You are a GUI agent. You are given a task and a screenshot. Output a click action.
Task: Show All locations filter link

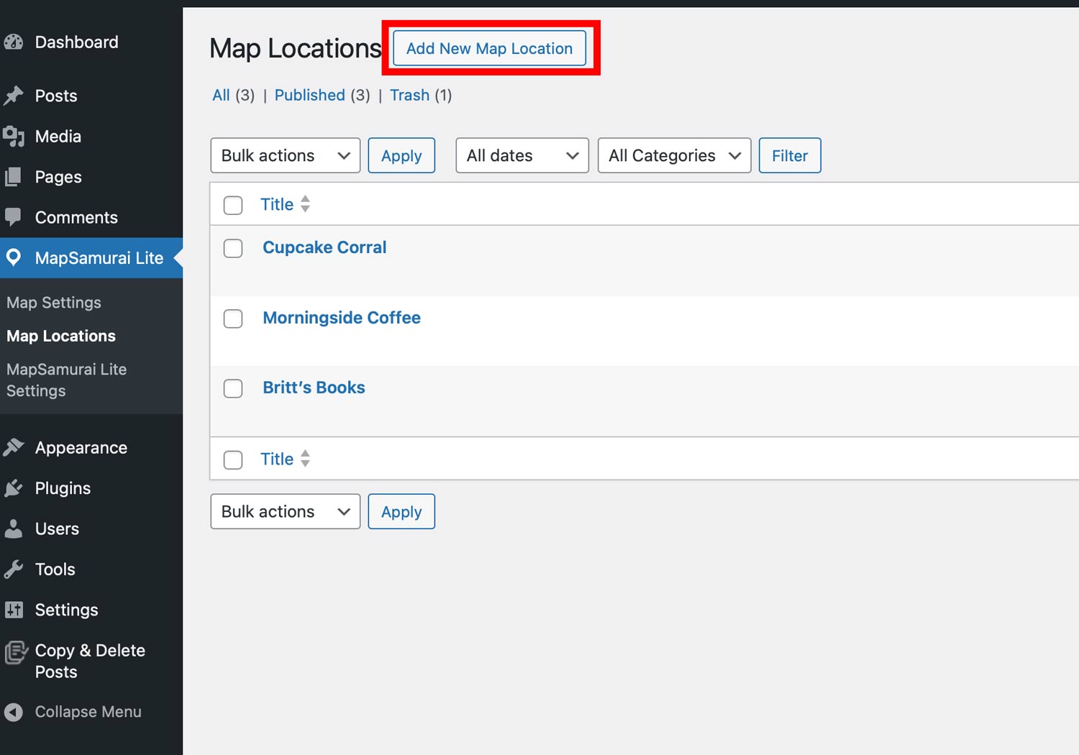(x=221, y=95)
